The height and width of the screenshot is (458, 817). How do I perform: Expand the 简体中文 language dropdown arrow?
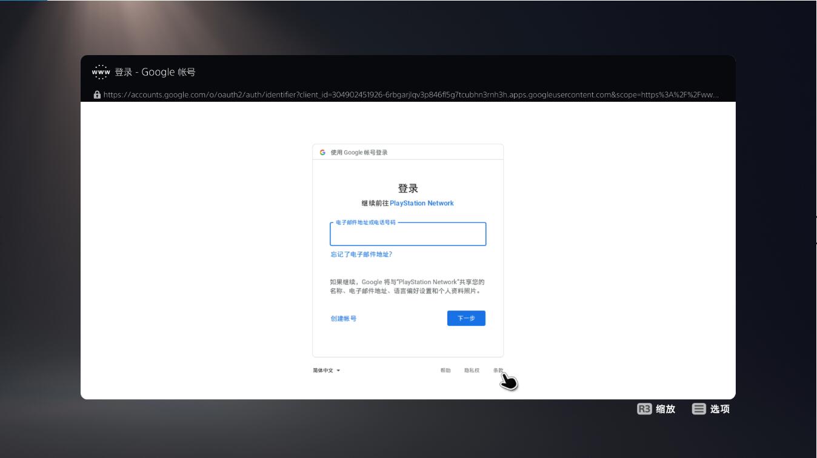pyautogui.click(x=338, y=371)
